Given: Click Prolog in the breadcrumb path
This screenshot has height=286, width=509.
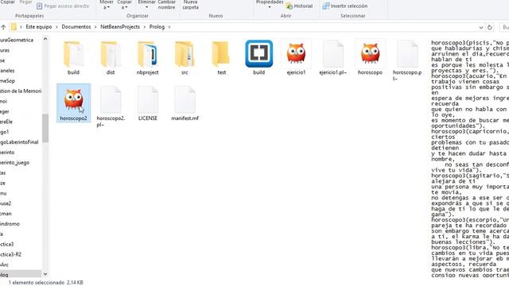Looking at the screenshot, I should (x=157, y=27).
